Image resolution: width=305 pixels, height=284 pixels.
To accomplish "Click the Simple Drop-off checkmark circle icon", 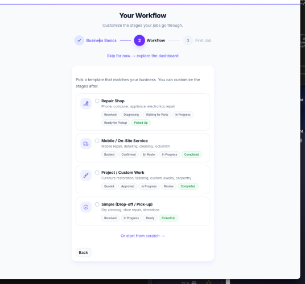I will coord(86,207).
